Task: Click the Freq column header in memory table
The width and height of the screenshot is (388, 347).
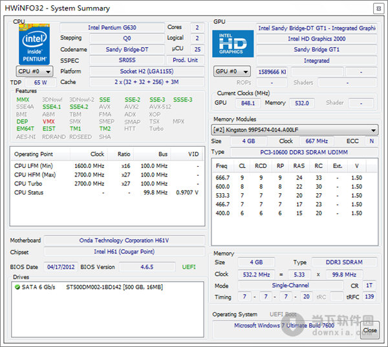Action: pyautogui.click(x=223, y=166)
